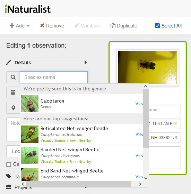Viewport: 191px width, 194px height.
Task: Click the Notes text area
Action: 13,129
